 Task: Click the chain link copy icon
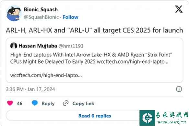(x=66, y=103)
